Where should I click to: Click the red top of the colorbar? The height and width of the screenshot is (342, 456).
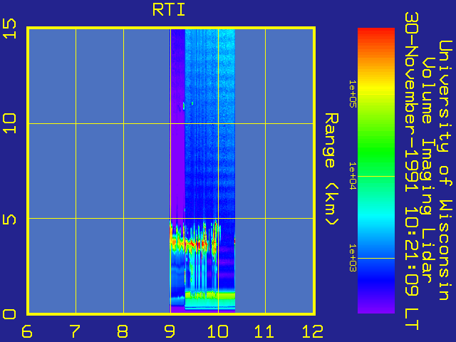pos(376,33)
